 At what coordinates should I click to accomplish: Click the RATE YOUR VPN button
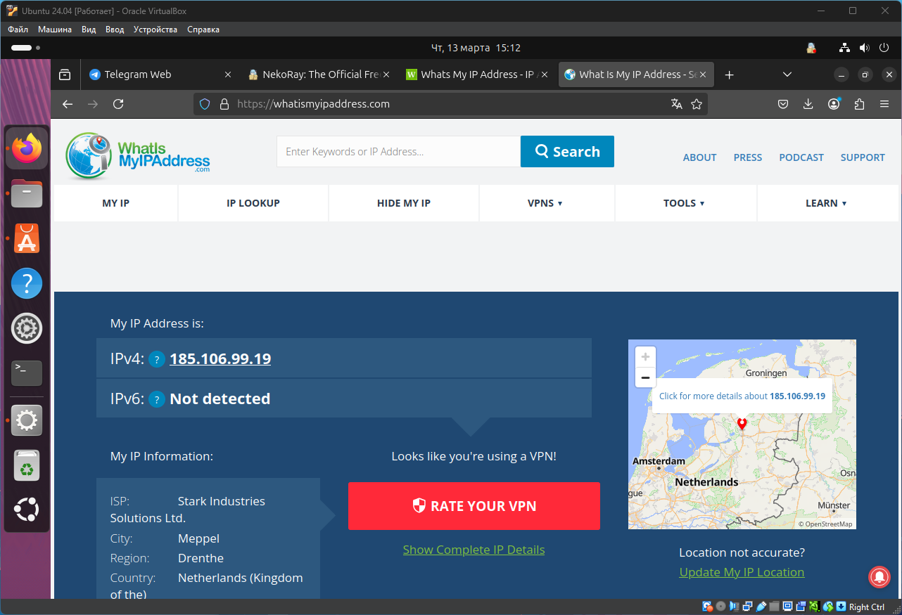pyautogui.click(x=474, y=506)
